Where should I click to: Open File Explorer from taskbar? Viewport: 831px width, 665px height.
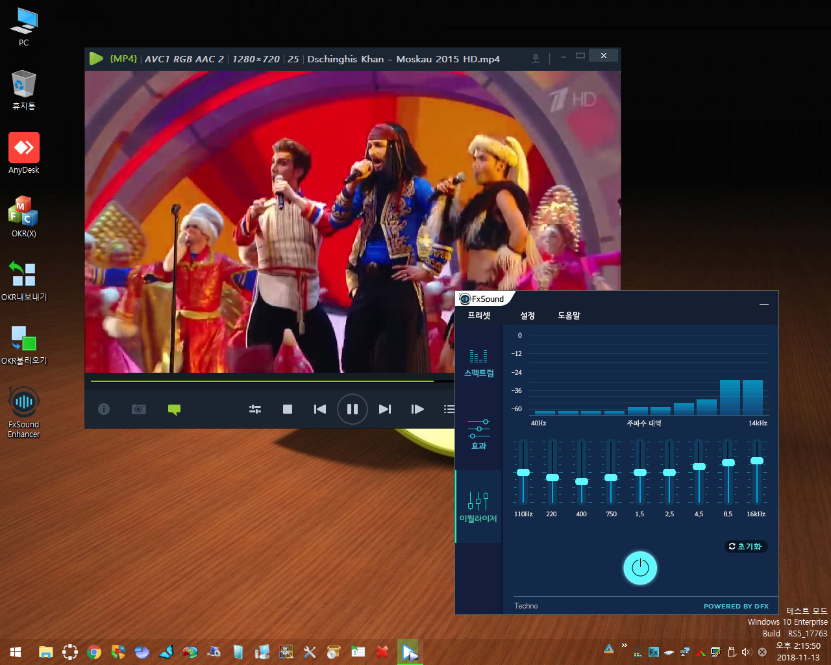click(45, 652)
